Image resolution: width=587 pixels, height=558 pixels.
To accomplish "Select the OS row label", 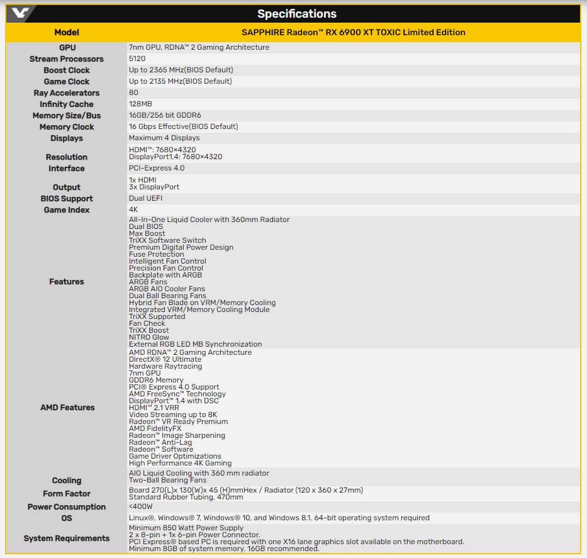I will click(67, 518).
